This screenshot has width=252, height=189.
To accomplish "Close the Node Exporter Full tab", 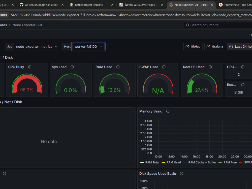I will (x=212, y=5).
